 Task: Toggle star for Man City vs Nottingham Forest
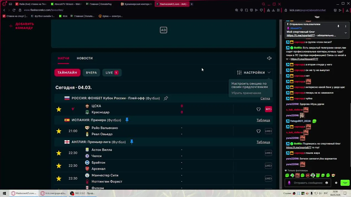(59, 178)
